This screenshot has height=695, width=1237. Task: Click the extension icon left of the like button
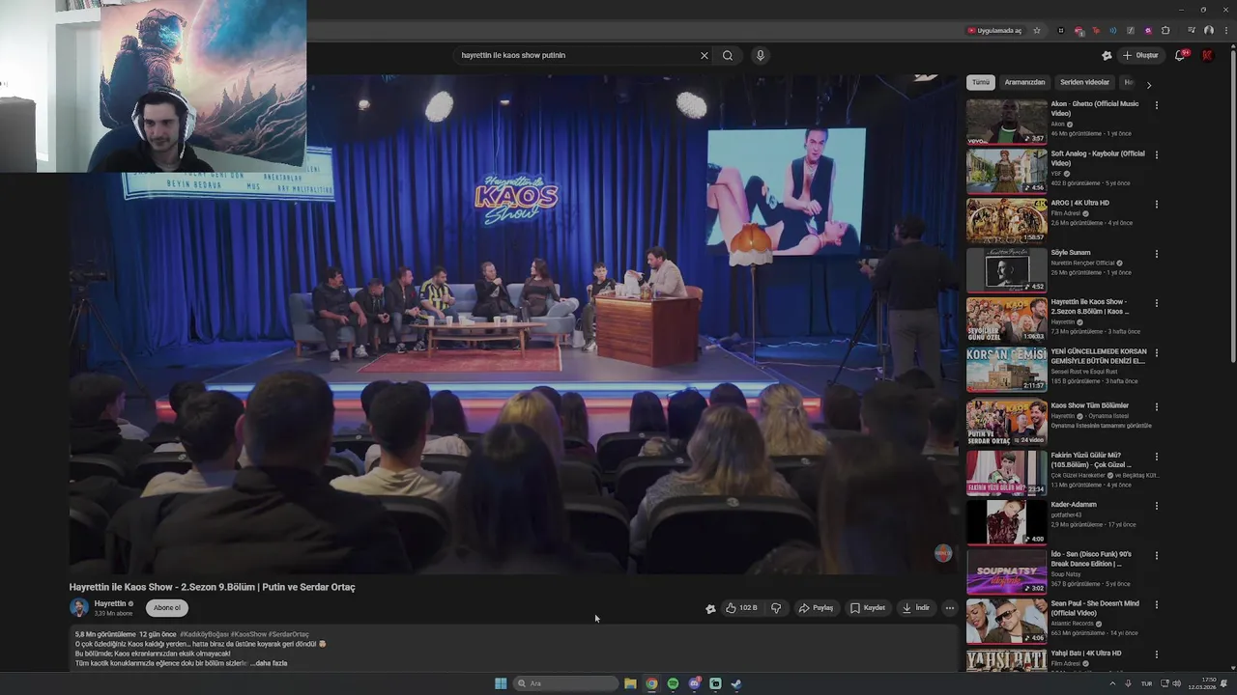[x=710, y=608]
